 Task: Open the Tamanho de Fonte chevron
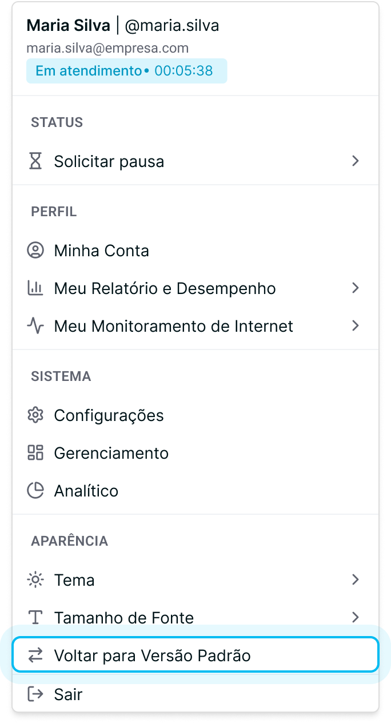pyautogui.click(x=356, y=618)
